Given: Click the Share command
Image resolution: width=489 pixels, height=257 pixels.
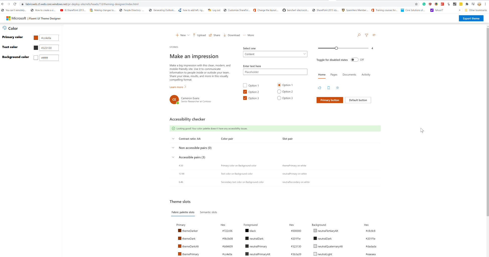Looking at the screenshot, I should coord(215,35).
